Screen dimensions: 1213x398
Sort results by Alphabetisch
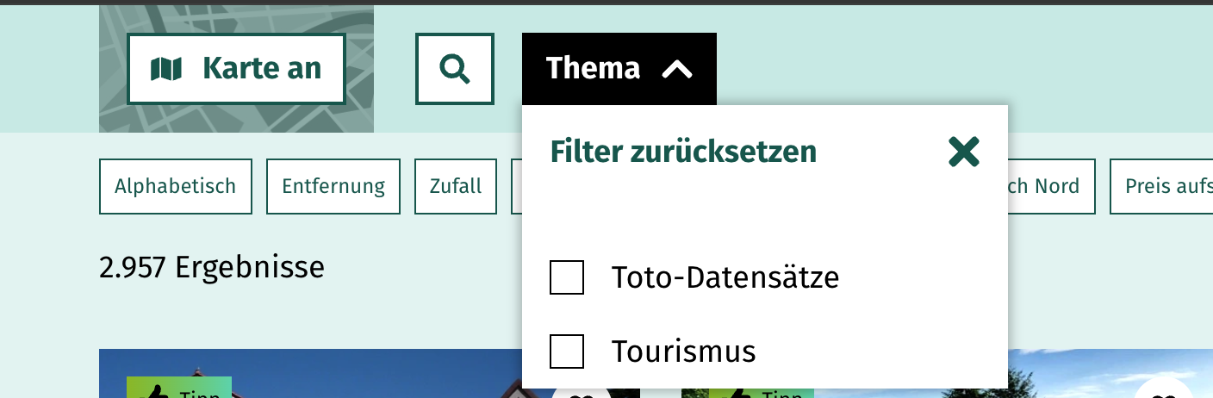(176, 186)
